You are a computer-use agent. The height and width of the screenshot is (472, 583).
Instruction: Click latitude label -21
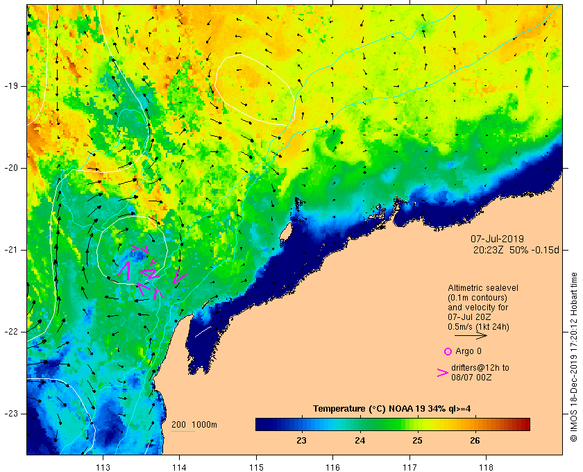pos(11,250)
